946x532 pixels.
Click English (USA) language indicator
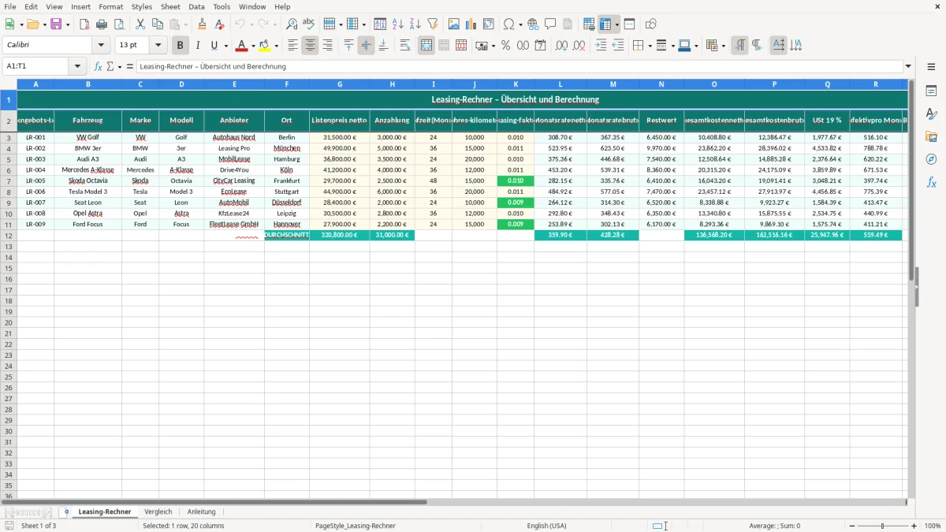pyautogui.click(x=546, y=526)
